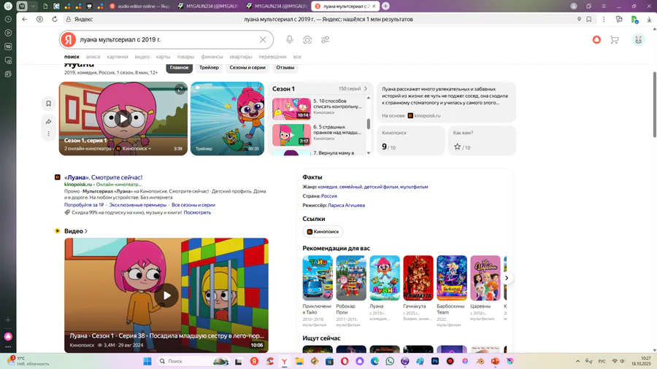Launch Photoshop from the taskbar
Screen dimensions: 657x369
(x=435, y=362)
